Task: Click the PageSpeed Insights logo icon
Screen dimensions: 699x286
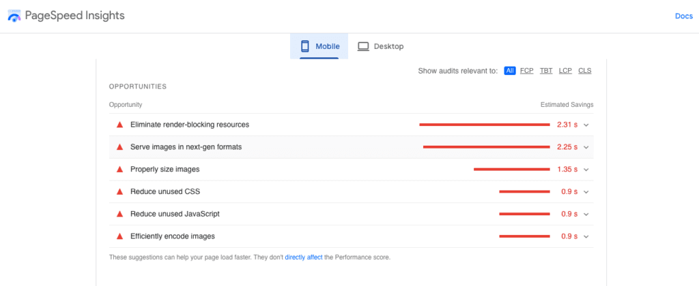Action: (x=14, y=16)
